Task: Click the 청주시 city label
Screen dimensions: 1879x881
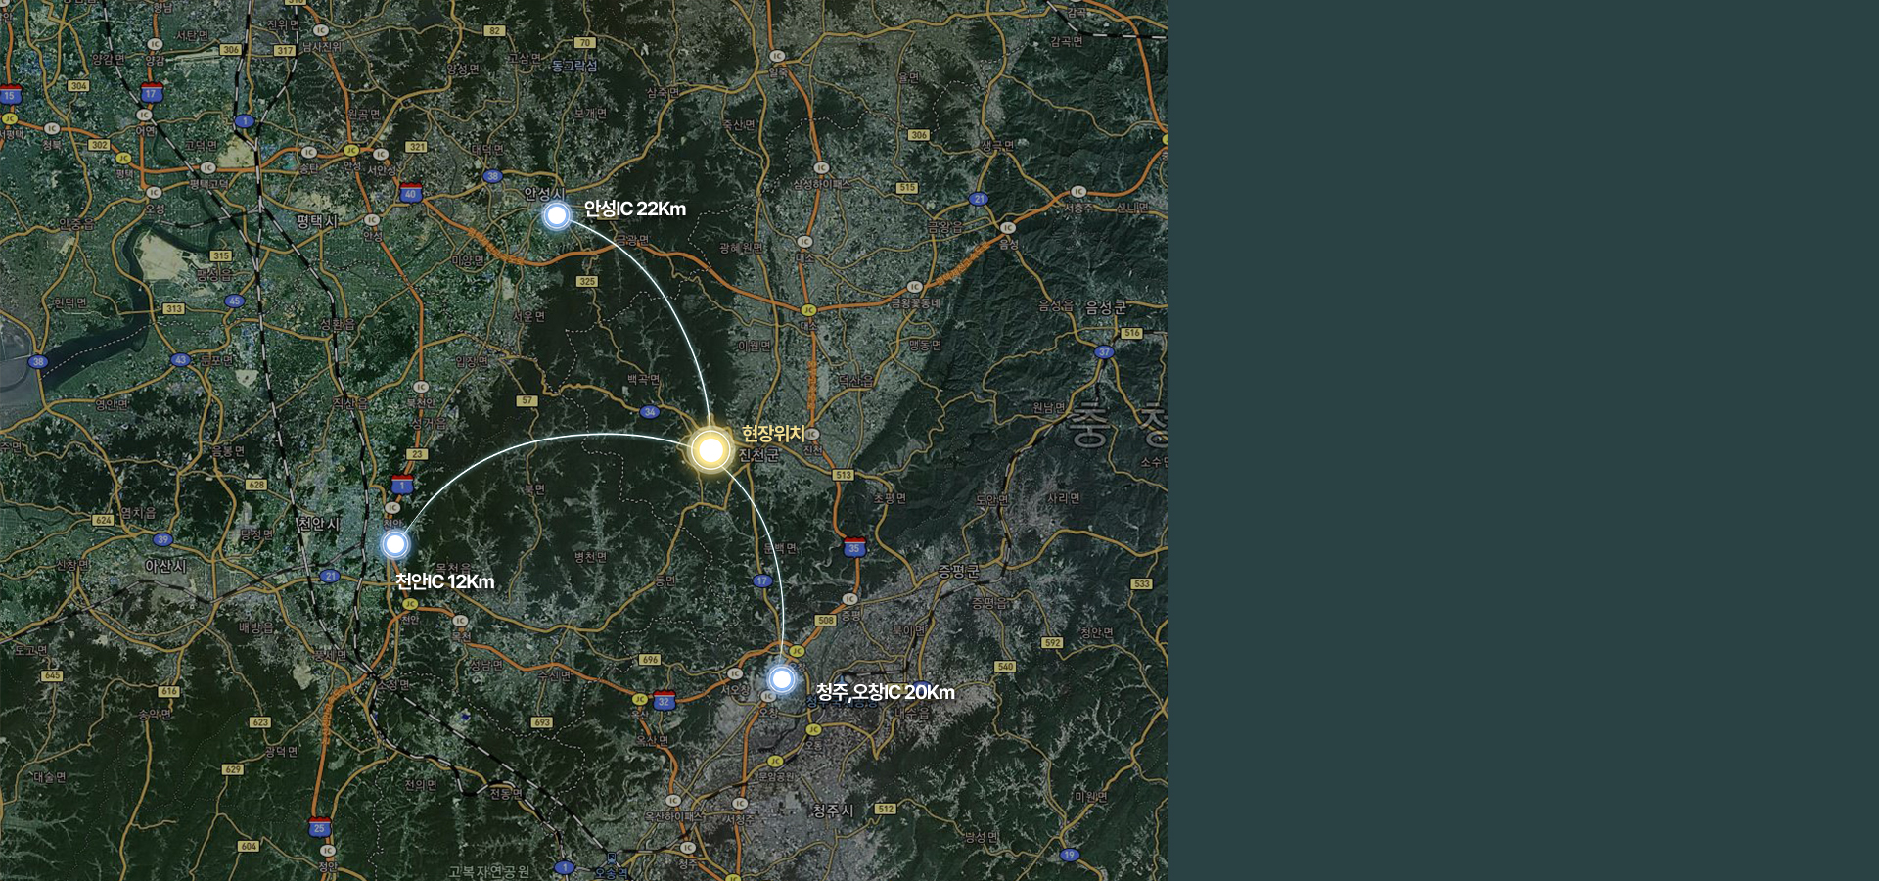Action: click(833, 811)
